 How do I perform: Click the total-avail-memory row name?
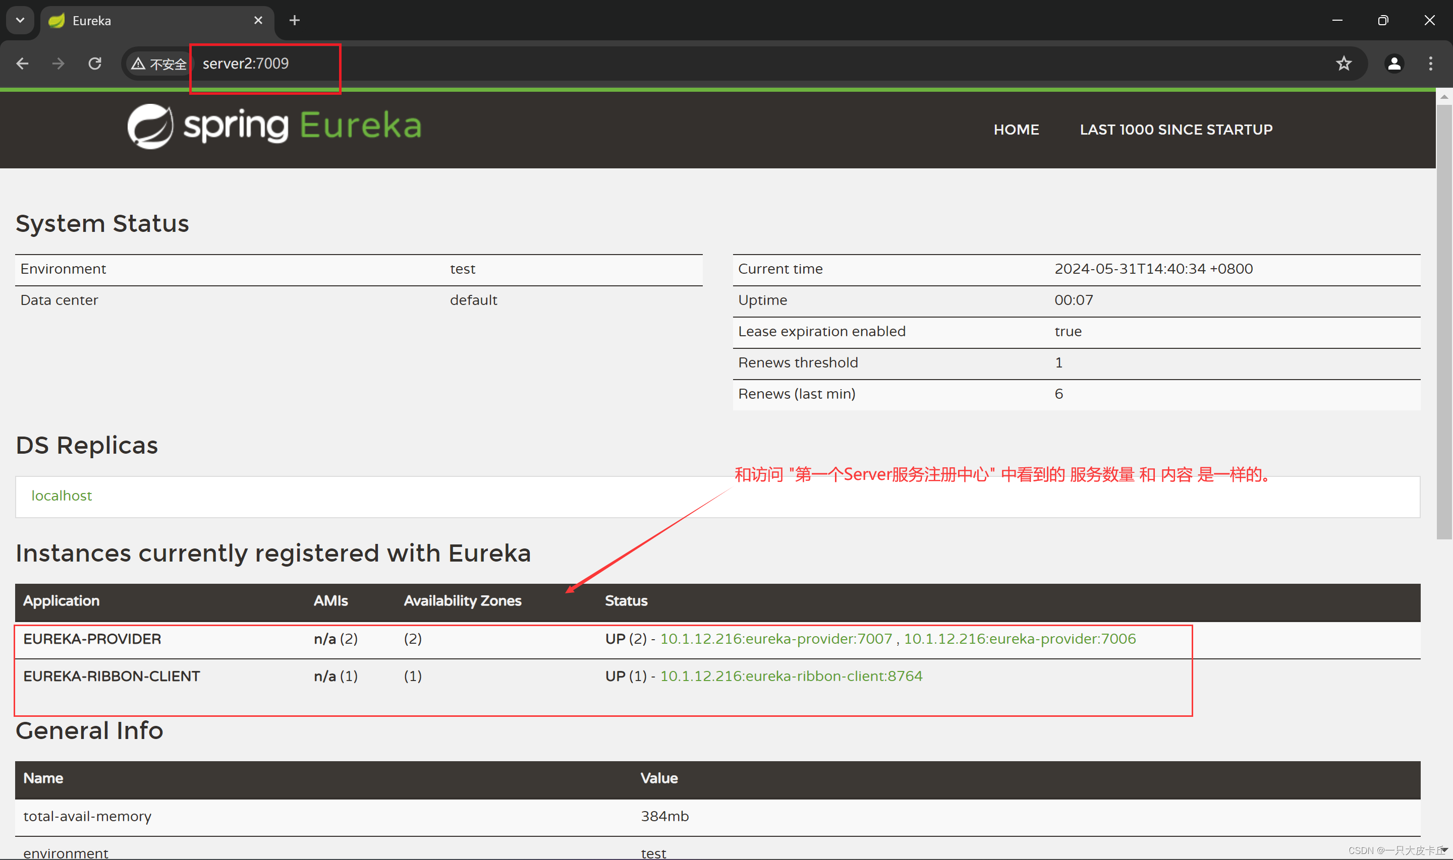click(x=87, y=816)
